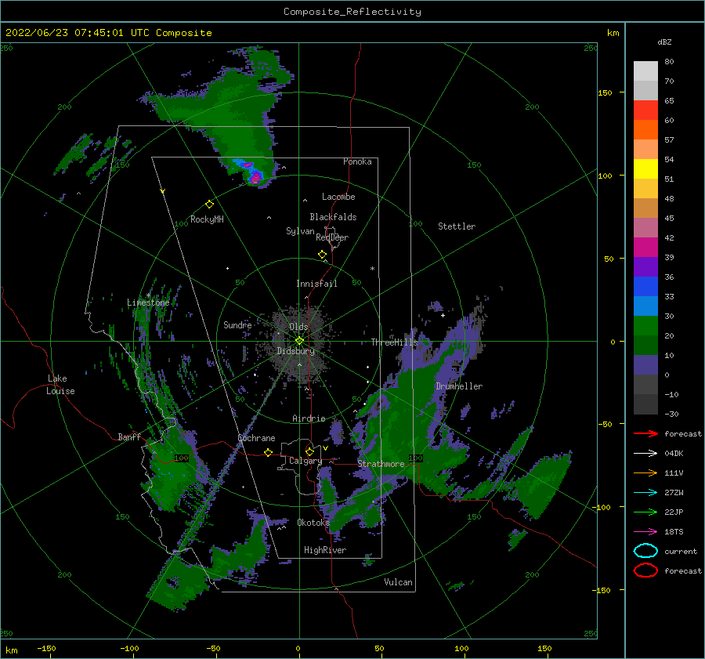Click the yellow diamond marker beside RockyMH
Viewport: 705px width, 659px height.
(x=209, y=205)
